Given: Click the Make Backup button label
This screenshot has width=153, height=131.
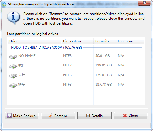Looking at the screenshot, I should click(24, 116).
